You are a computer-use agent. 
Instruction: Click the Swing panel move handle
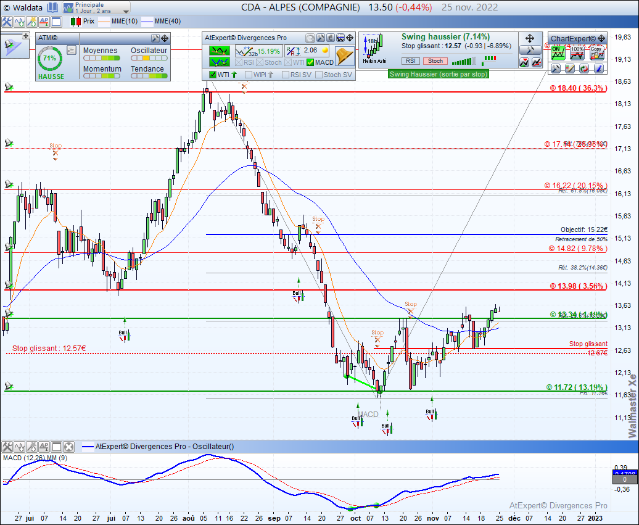click(x=530, y=38)
